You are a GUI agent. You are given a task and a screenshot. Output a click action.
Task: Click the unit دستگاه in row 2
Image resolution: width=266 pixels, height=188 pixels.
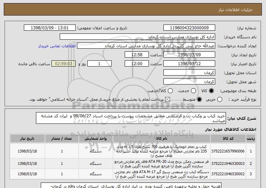click(x=96, y=164)
